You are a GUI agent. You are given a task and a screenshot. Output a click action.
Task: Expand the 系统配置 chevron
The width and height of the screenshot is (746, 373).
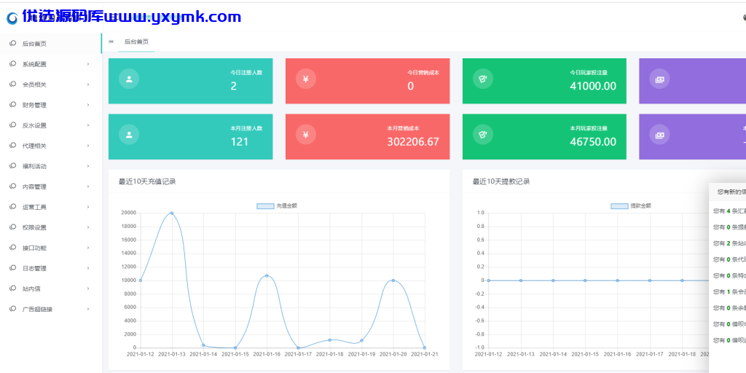88,64
